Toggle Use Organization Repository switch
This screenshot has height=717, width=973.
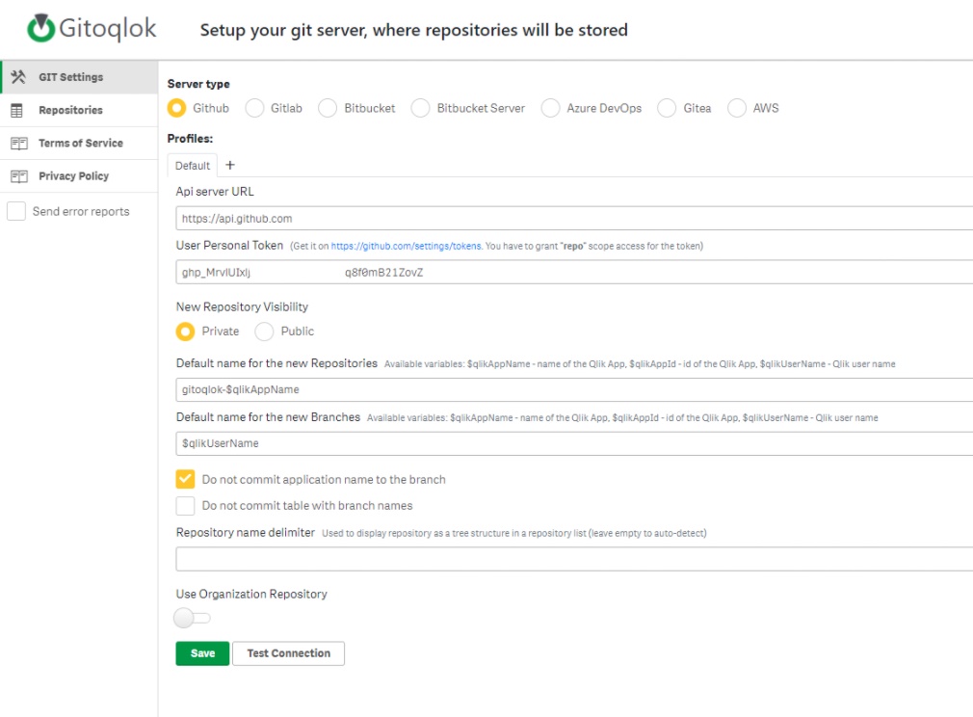193,618
